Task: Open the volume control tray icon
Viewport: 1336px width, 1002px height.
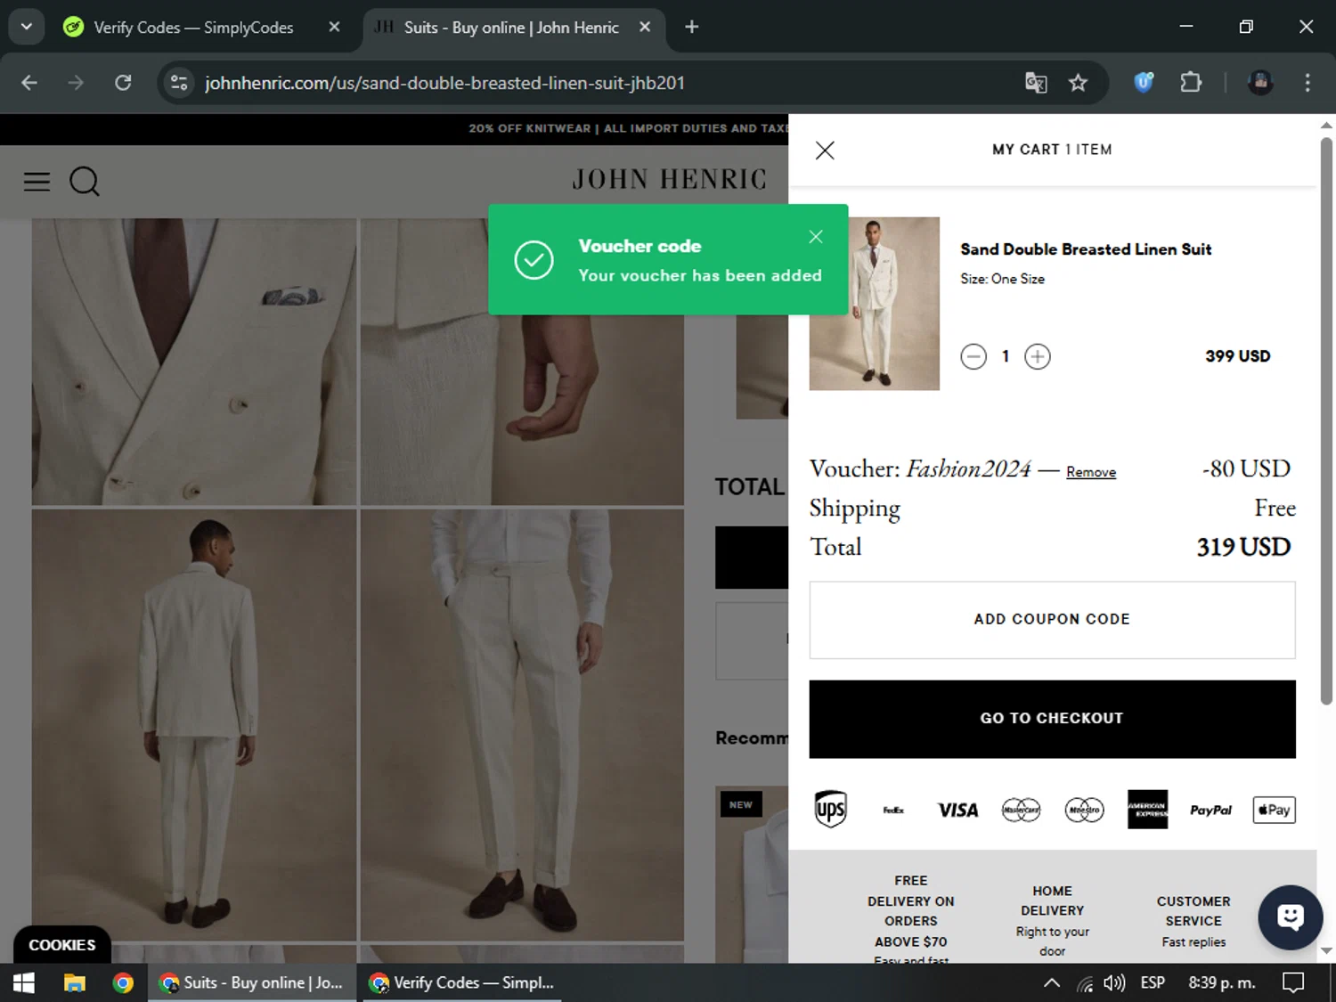Action: click(x=1114, y=983)
